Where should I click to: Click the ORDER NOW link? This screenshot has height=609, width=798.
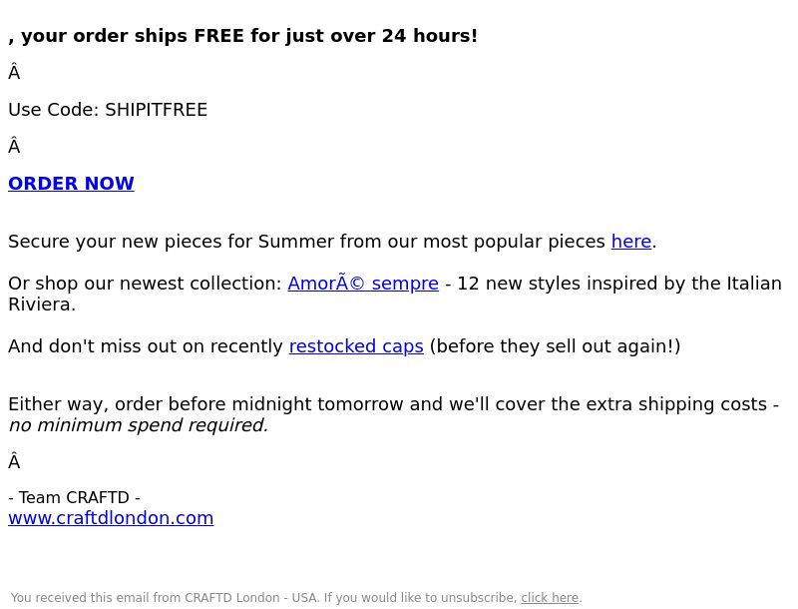pos(71,184)
